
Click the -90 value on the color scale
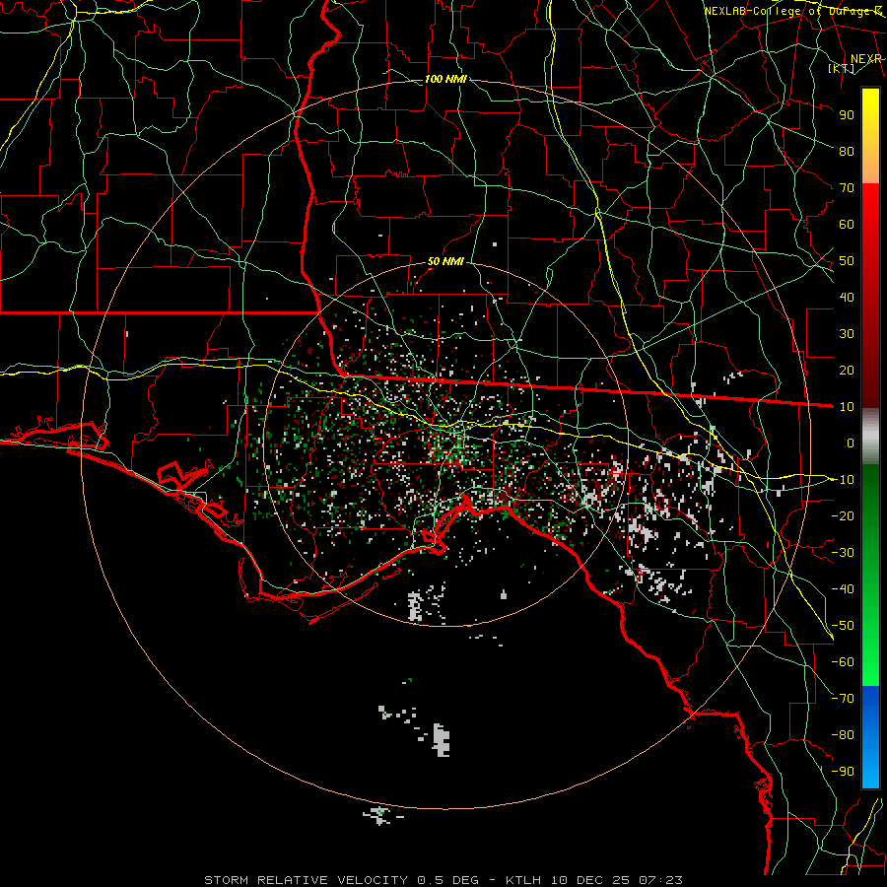(x=843, y=772)
